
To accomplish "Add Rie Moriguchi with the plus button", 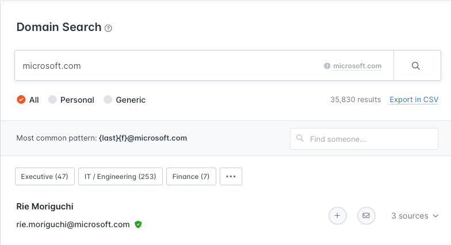I will click(x=338, y=216).
